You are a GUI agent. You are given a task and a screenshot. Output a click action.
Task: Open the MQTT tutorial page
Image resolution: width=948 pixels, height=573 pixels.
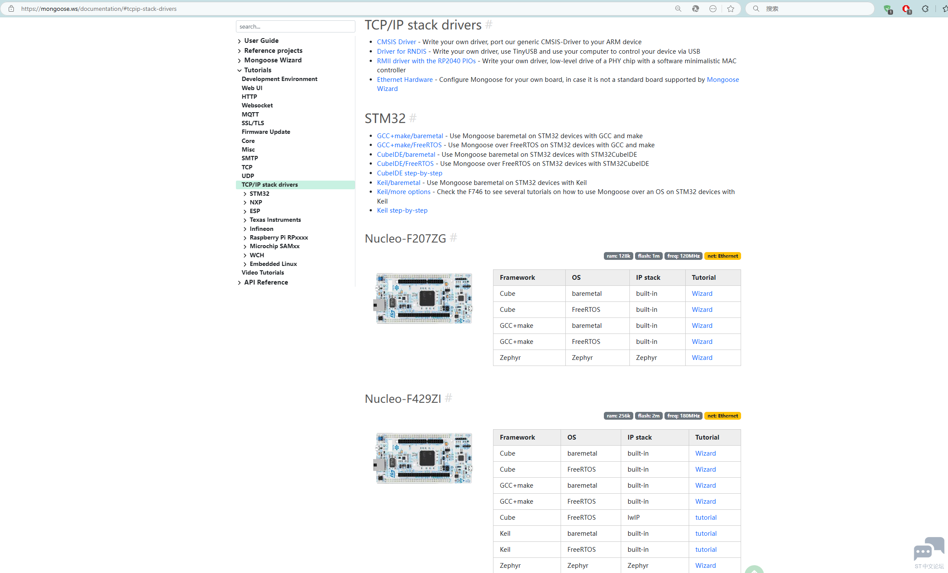pyautogui.click(x=250, y=114)
